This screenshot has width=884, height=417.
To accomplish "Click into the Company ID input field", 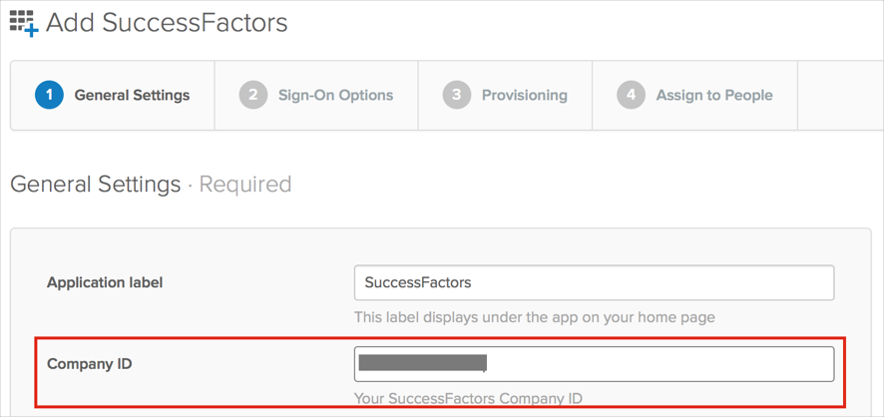I will (659, 364).
